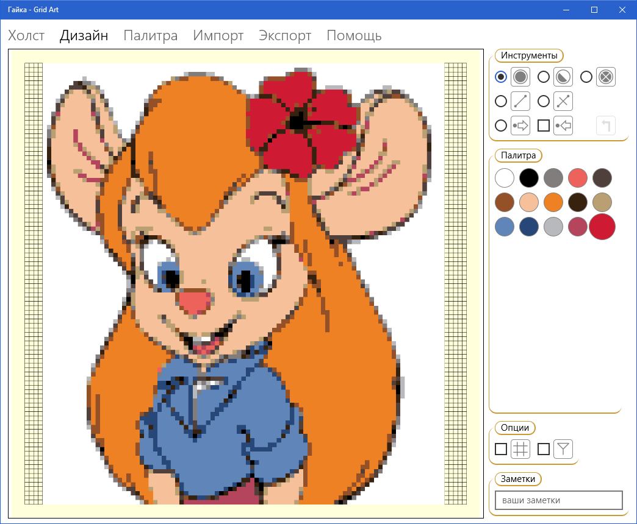Click the Заметки group label

(518, 479)
